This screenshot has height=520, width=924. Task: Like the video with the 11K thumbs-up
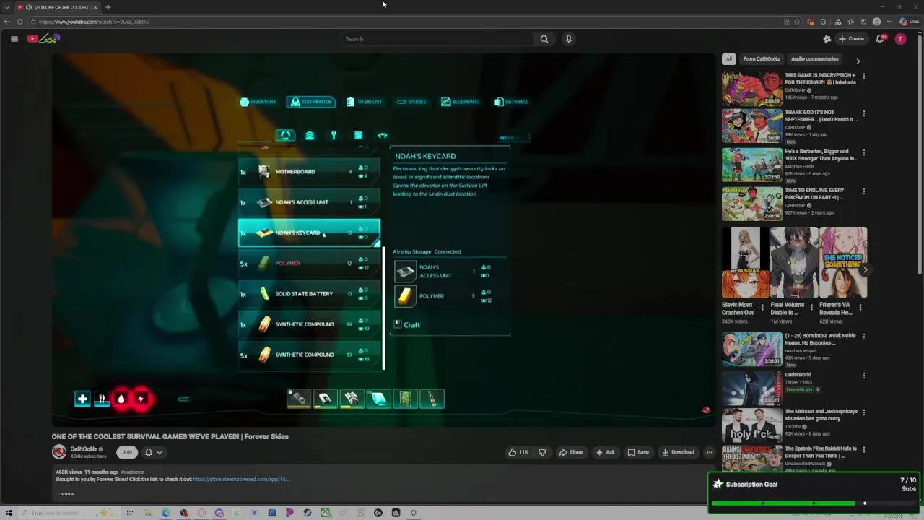tap(518, 452)
